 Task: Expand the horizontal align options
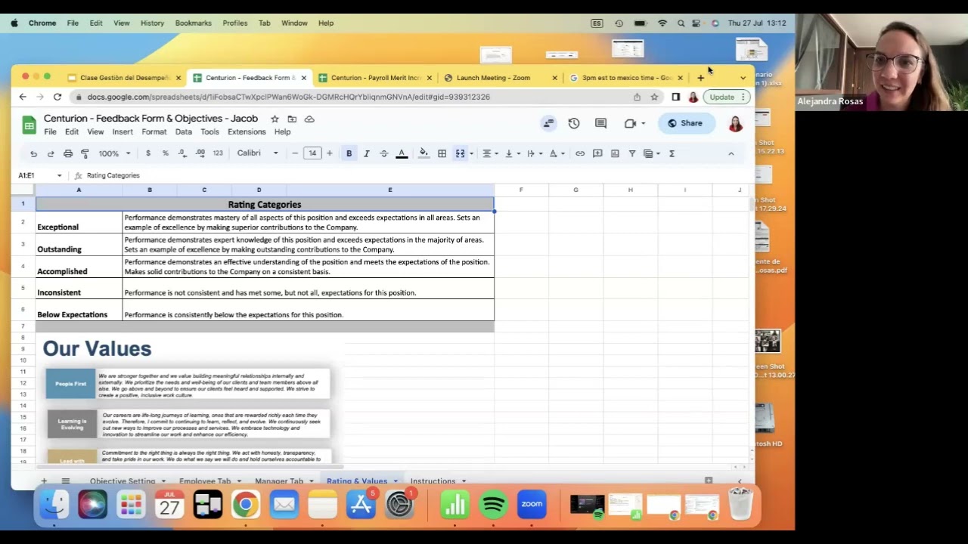coord(491,153)
